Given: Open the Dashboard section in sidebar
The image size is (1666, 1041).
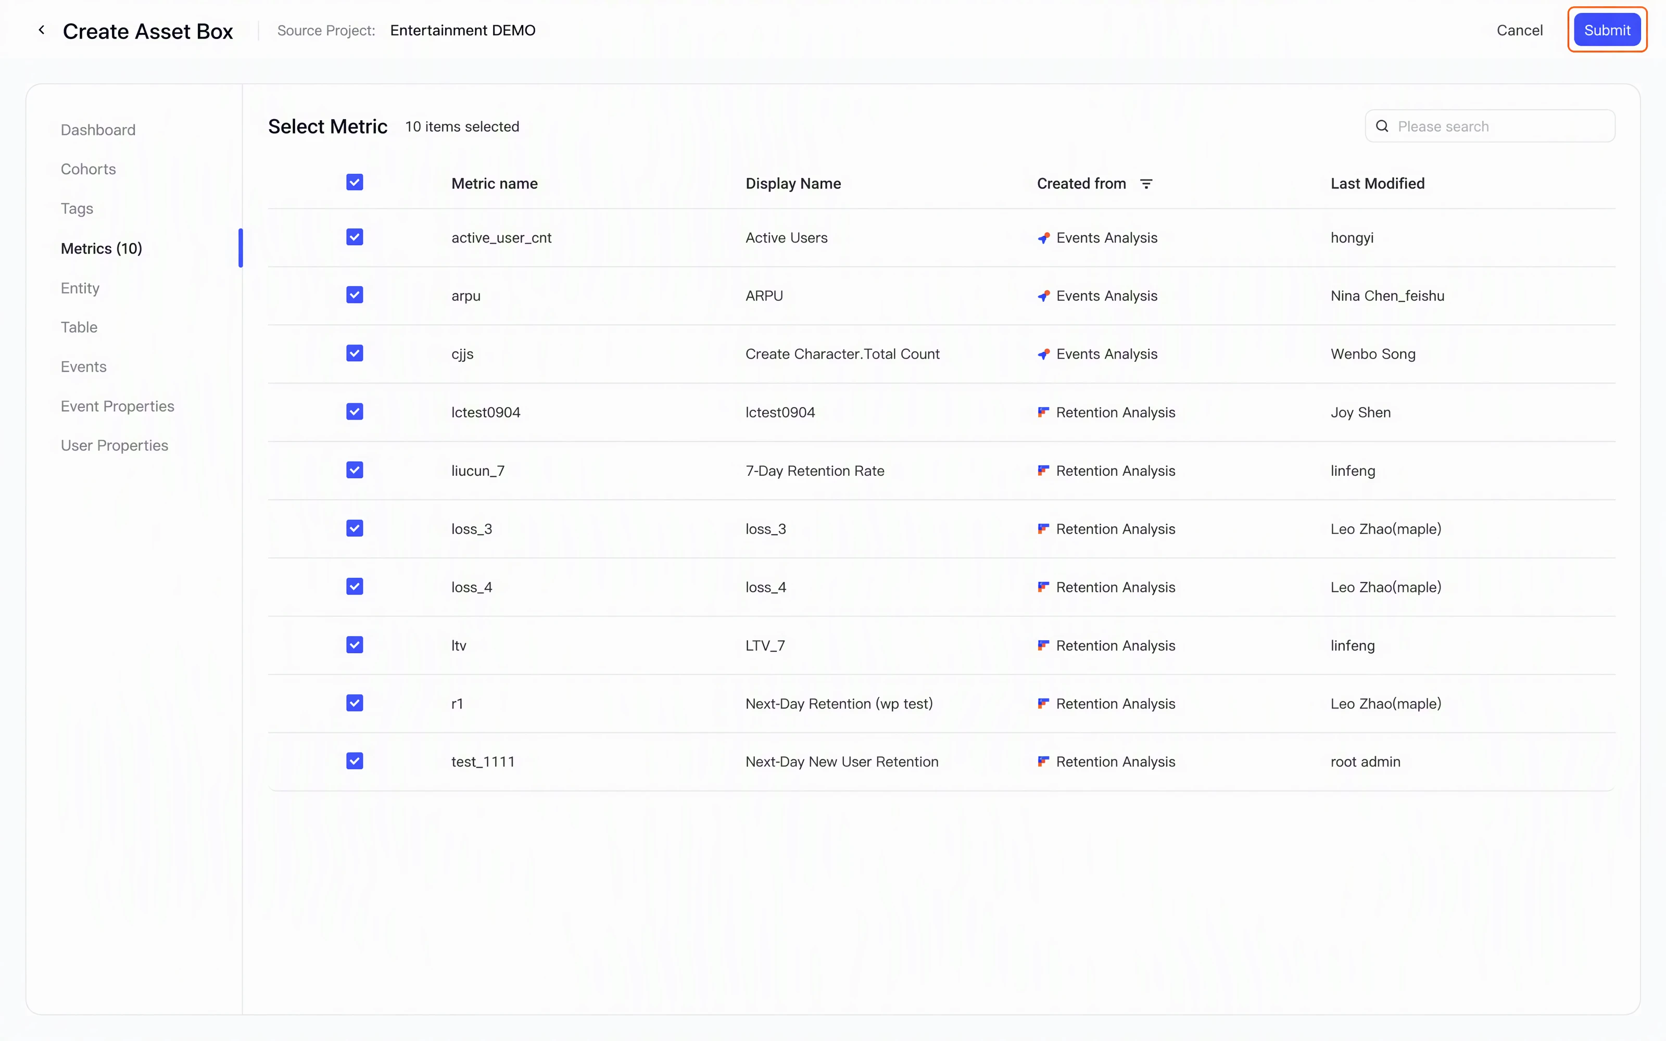Looking at the screenshot, I should tap(98, 130).
